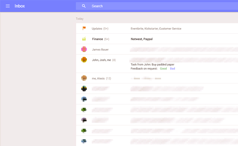Click the orange Updates flag icon
The image size is (238, 146).
84,28
